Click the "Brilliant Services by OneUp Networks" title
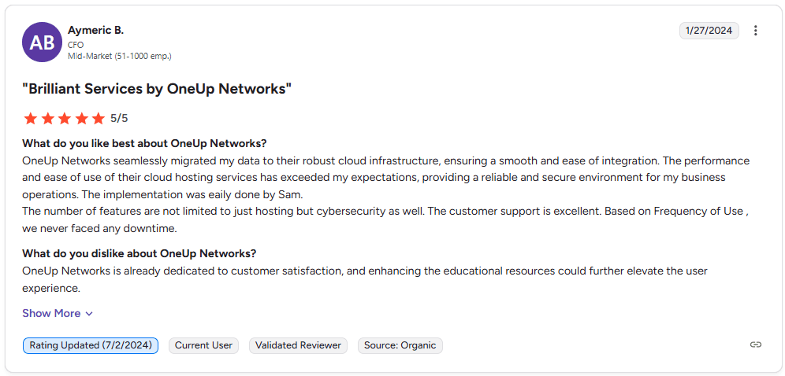This screenshot has width=785, height=376. click(157, 89)
